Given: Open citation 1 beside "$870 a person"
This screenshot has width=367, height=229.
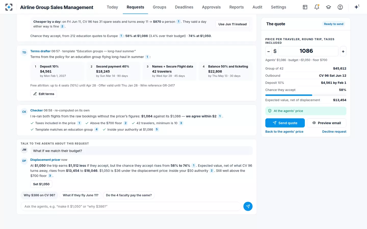Looking at the screenshot, I should point(178,22).
